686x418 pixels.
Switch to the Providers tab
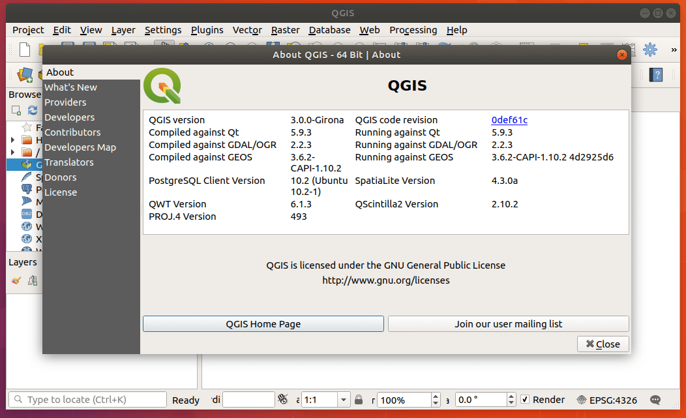[x=91, y=102]
